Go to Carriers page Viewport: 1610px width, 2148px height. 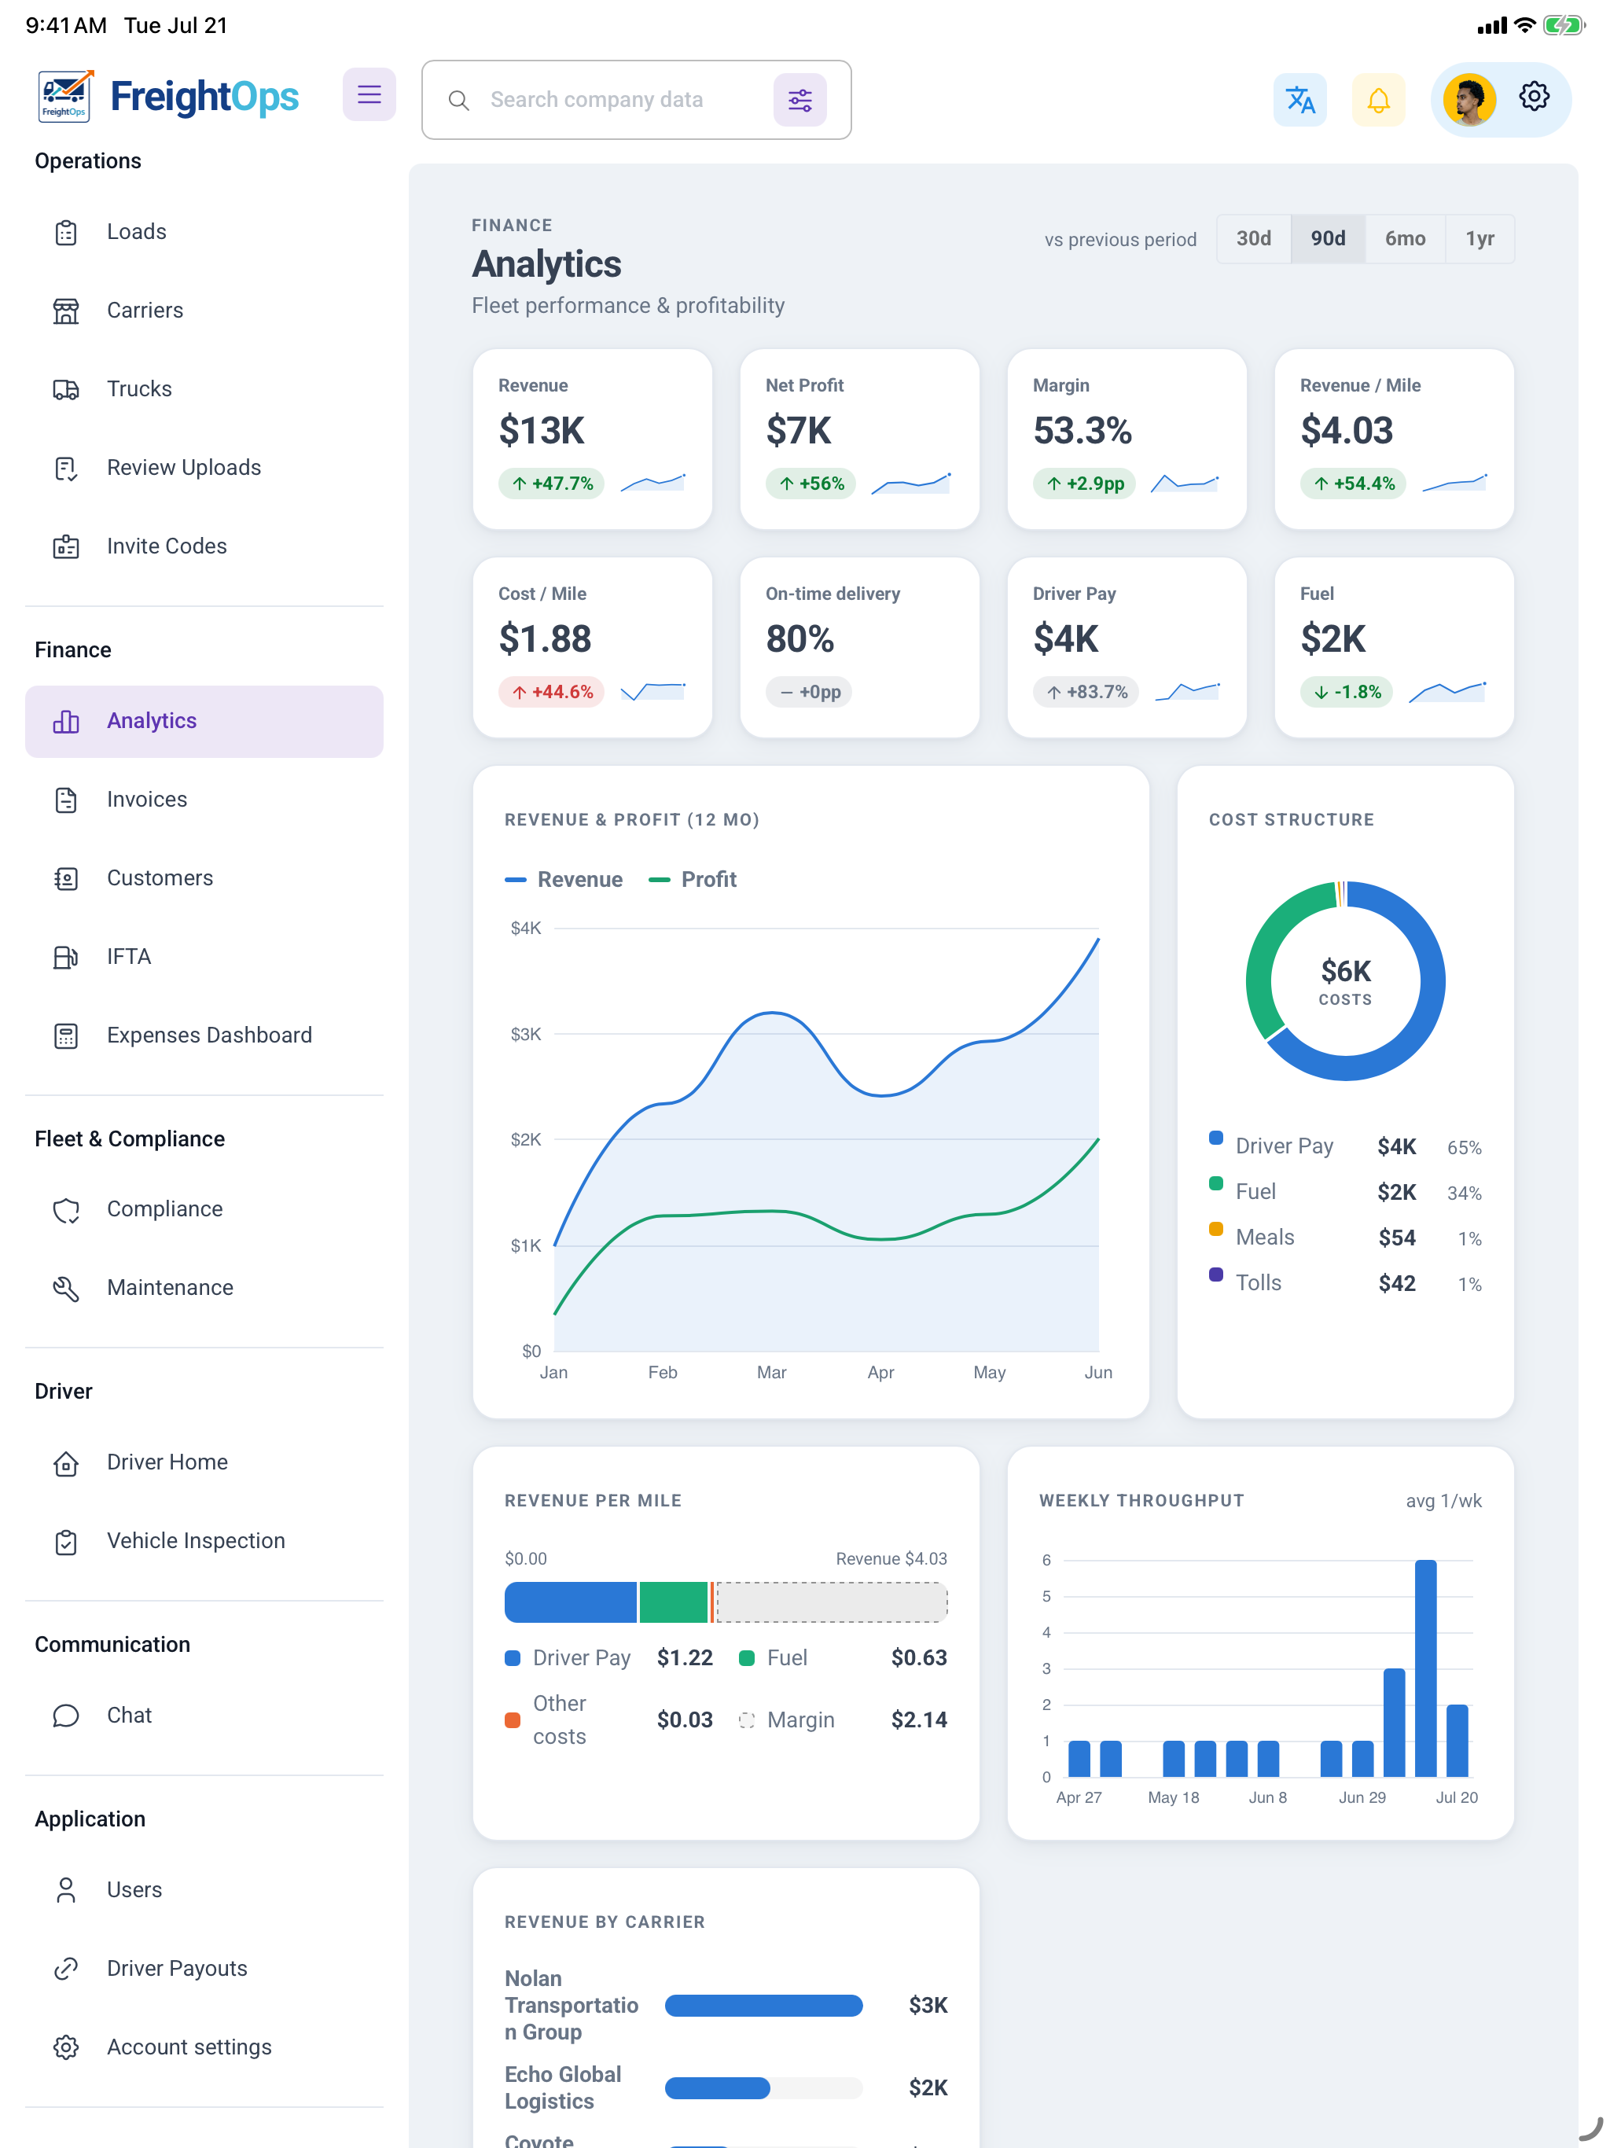[x=204, y=311]
